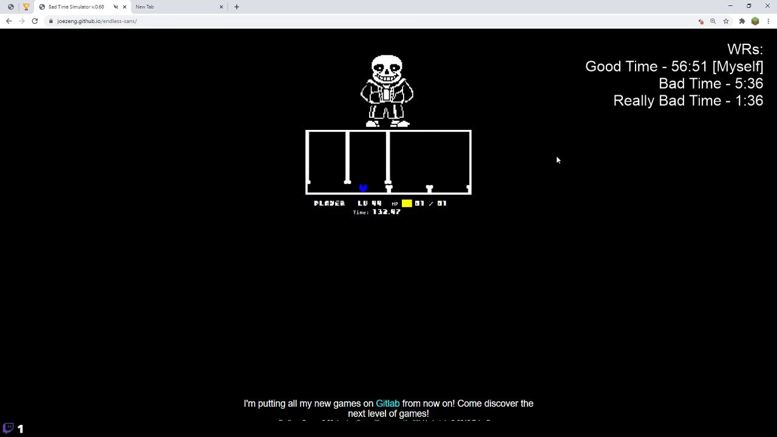This screenshot has width=777, height=437.
Task: Open a new browser tab
Action: coord(237,7)
